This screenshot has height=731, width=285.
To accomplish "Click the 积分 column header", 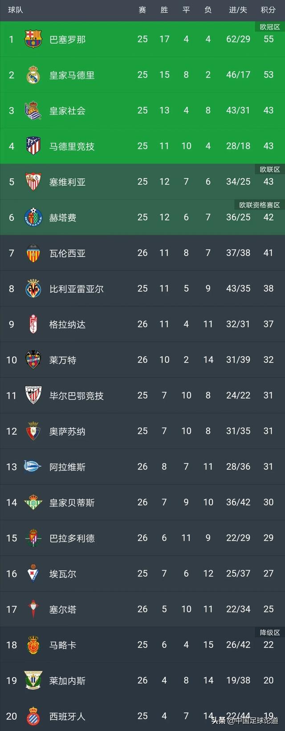I will pos(268,10).
